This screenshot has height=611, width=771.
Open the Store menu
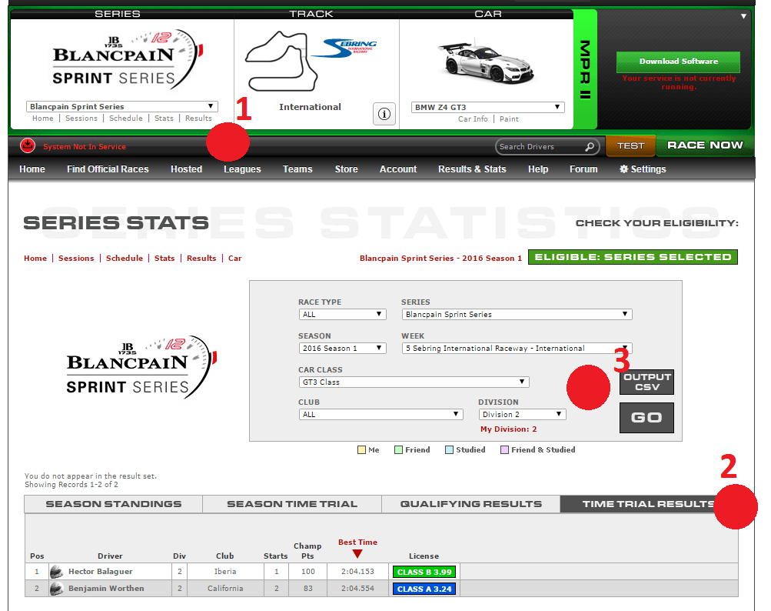[346, 169]
